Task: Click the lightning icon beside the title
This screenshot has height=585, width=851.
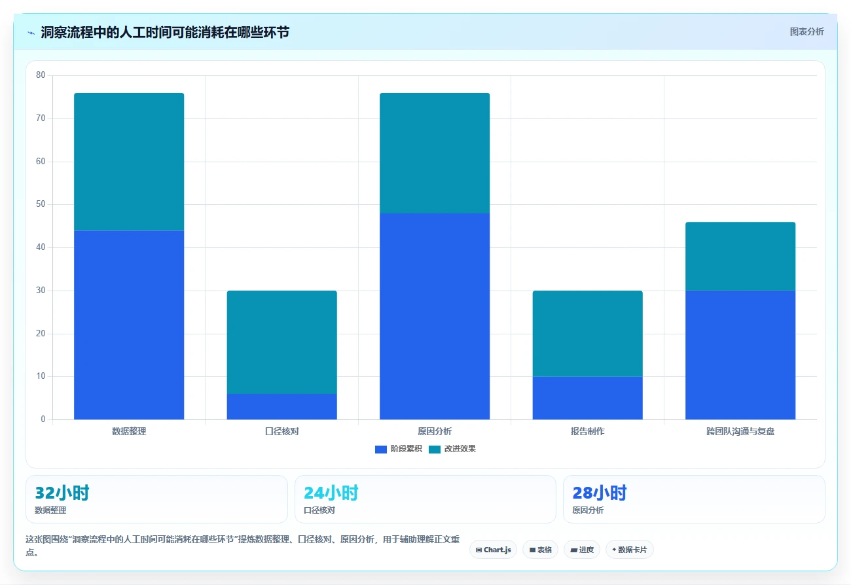Action: (31, 32)
